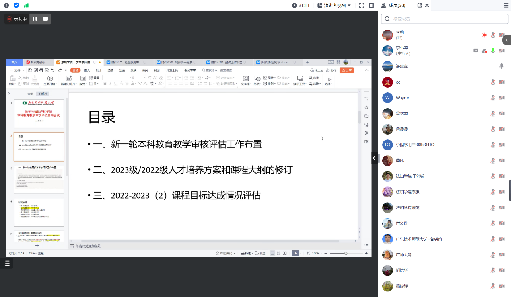Open the list icon at bottom left
The height and width of the screenshot is (297, 511).
(6, 263)
